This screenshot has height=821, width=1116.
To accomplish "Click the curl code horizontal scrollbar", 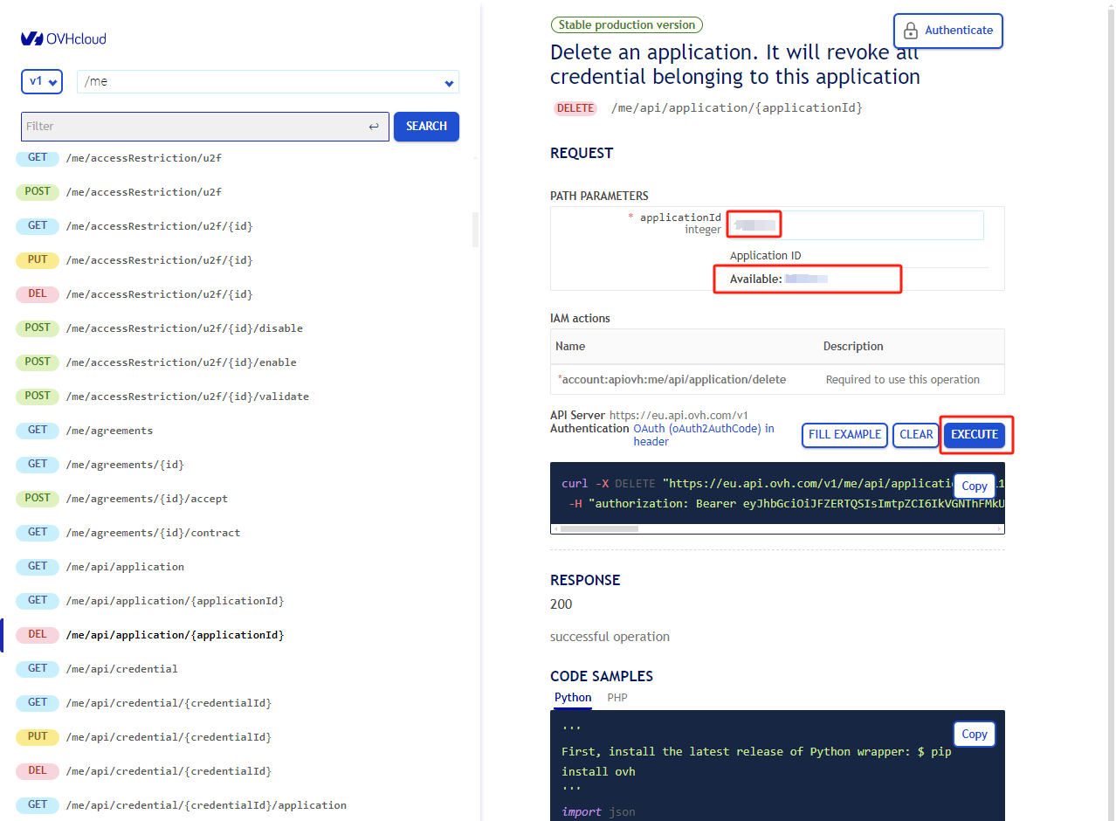I will pos(599,528).
